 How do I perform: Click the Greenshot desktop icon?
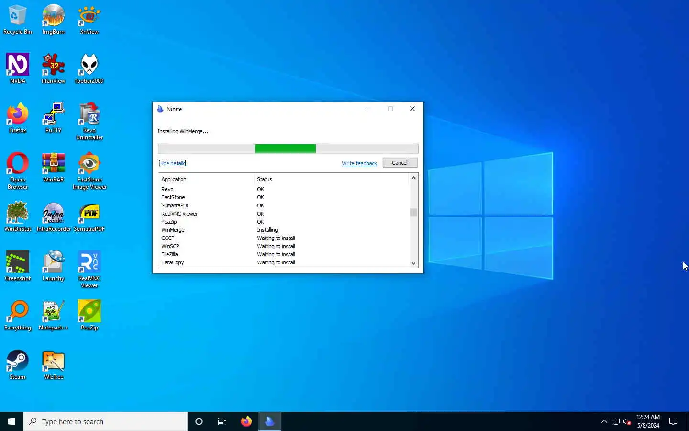(x=18, y=266)
